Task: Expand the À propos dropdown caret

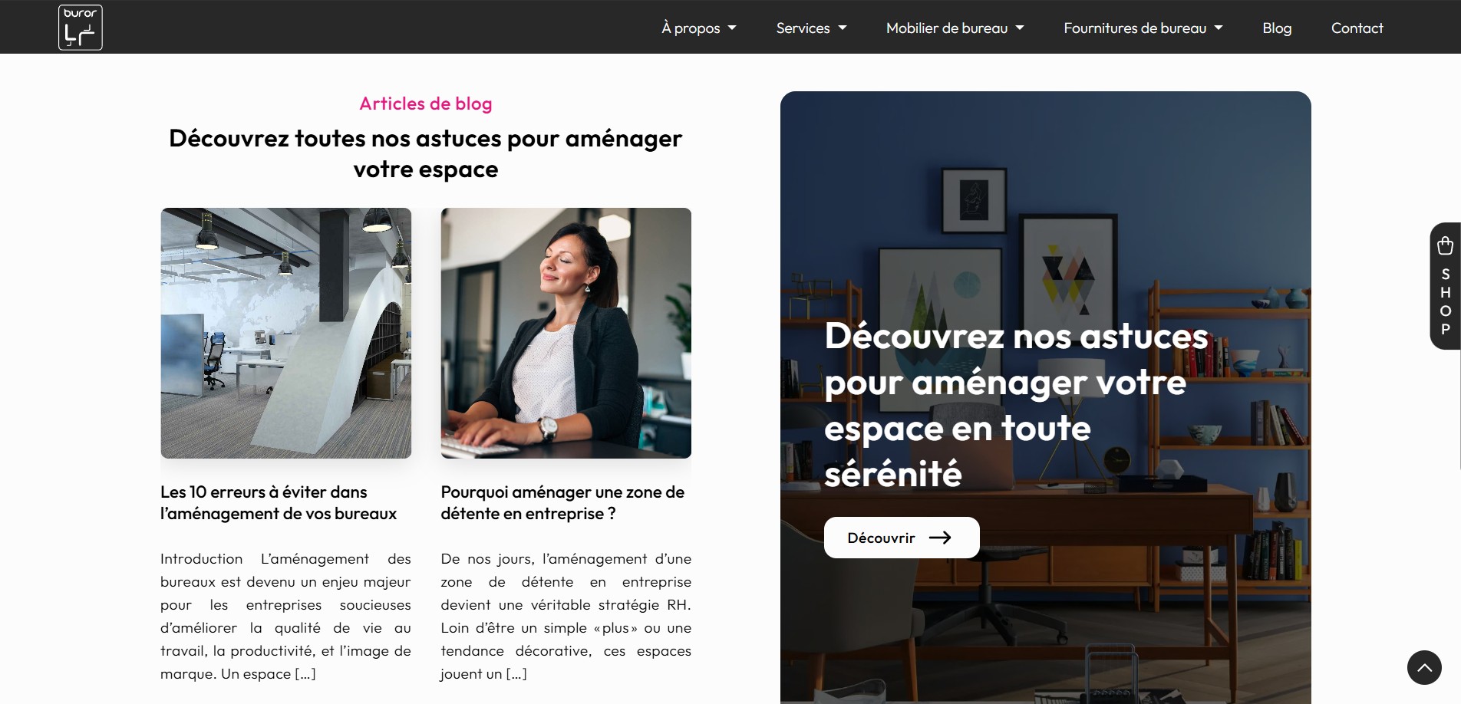Action: pyautogui.click(x=732, y=28)
